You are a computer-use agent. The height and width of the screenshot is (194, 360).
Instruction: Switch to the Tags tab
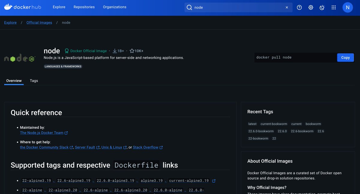(x=34, y=81)
